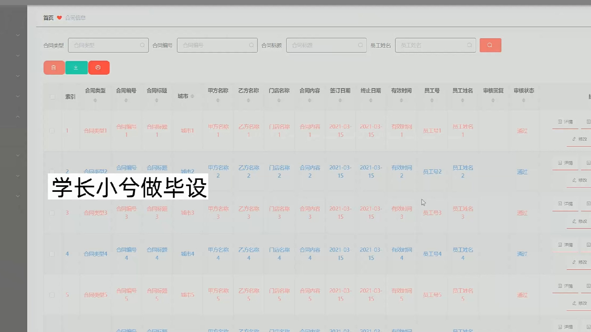Click 通过 status in row 1
Screen dimensions: 591x332
pyautogui.click(x=522, y=131)
